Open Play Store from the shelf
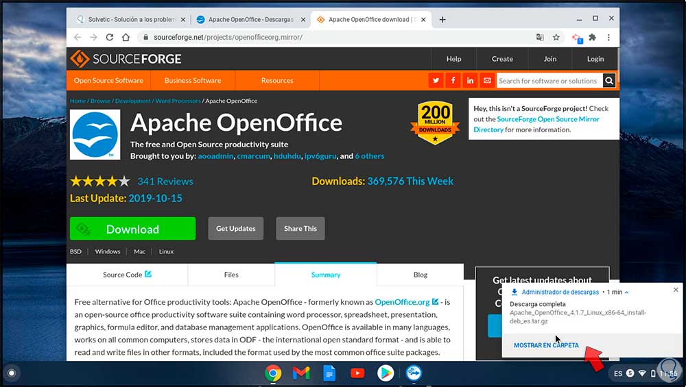 pos(386,373)
